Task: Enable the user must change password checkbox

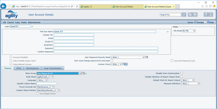Action: (112, 61)
